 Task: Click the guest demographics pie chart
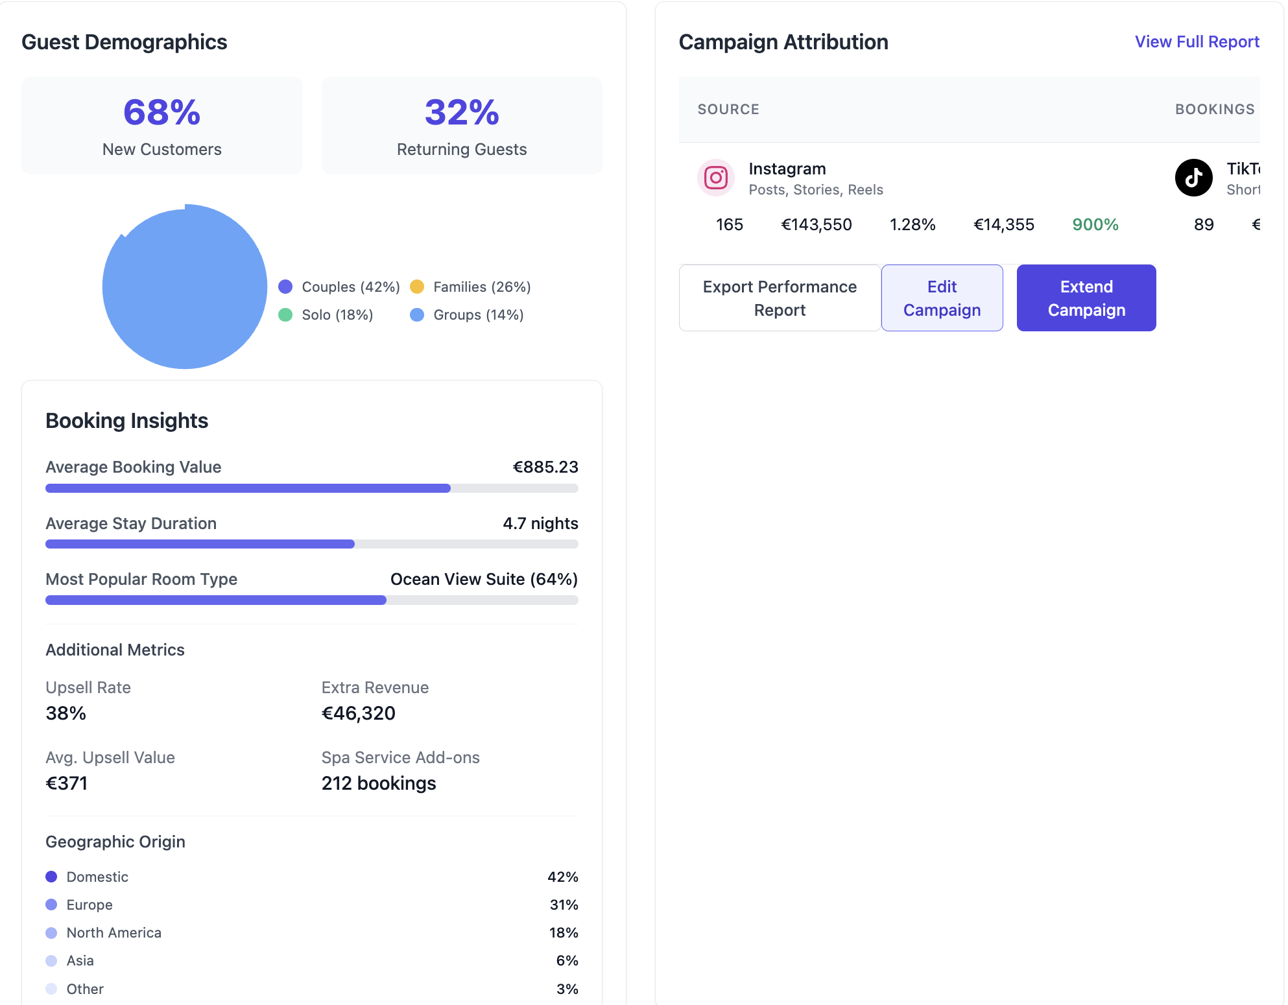click(185, 287)
